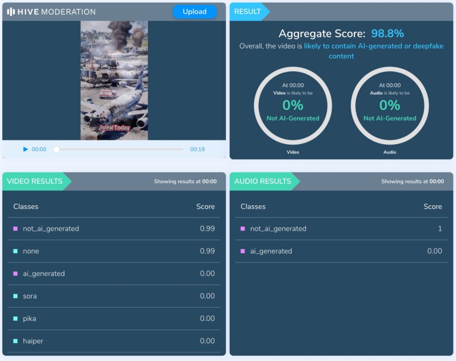Play the video with the play button
This screenshot has height=361, width=456.
tap(25, 149)
